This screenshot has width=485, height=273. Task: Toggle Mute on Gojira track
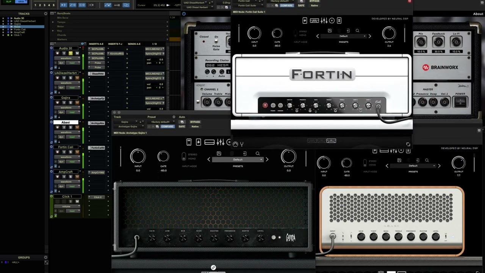click(77, 103)
